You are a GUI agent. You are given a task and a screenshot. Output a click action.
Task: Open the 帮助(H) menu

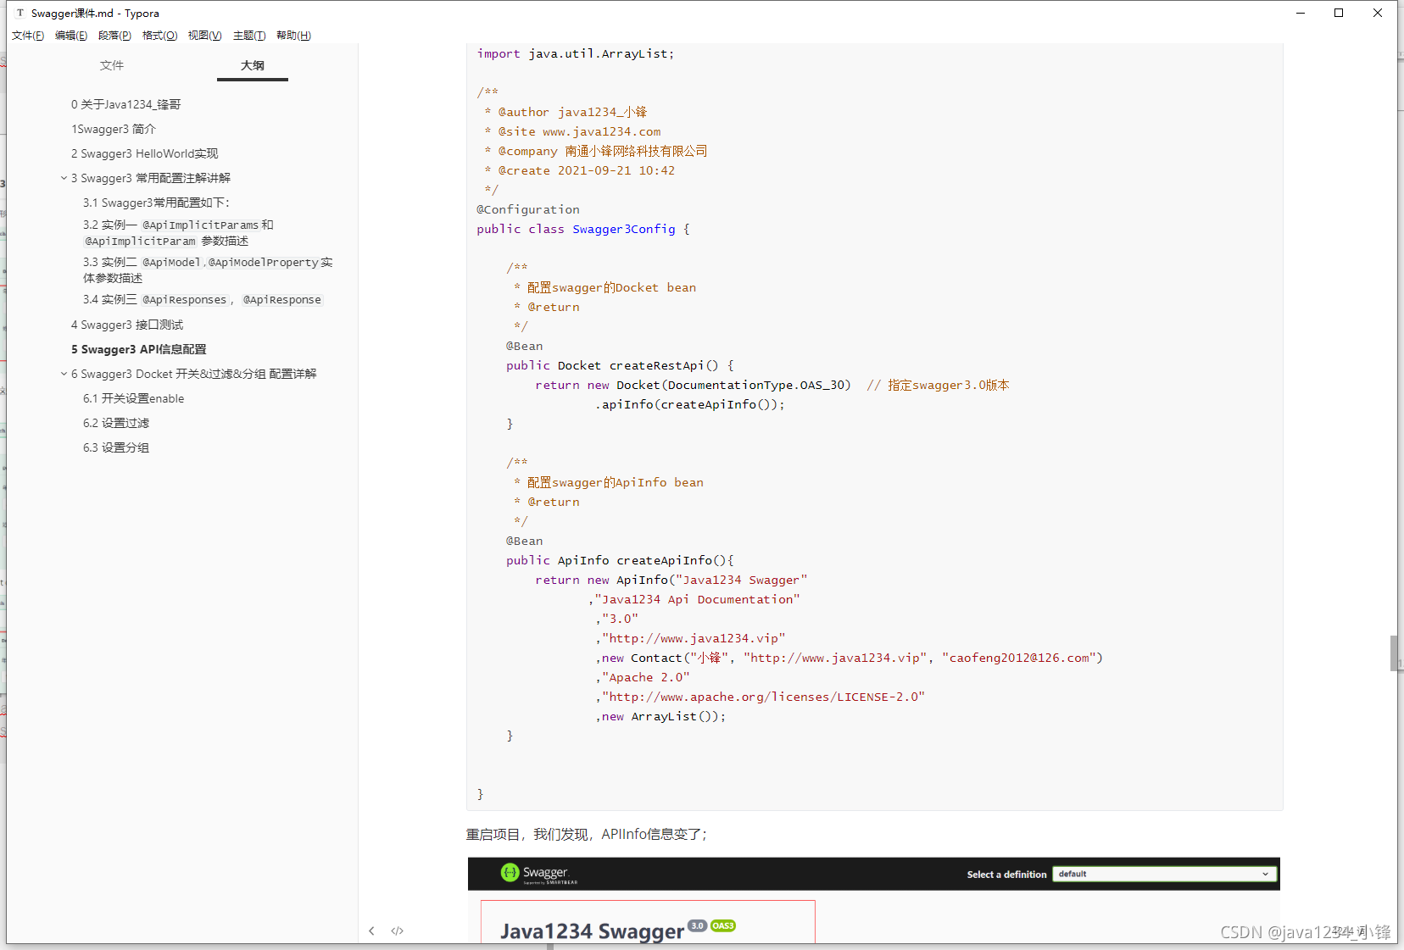[x=293, y=36]
